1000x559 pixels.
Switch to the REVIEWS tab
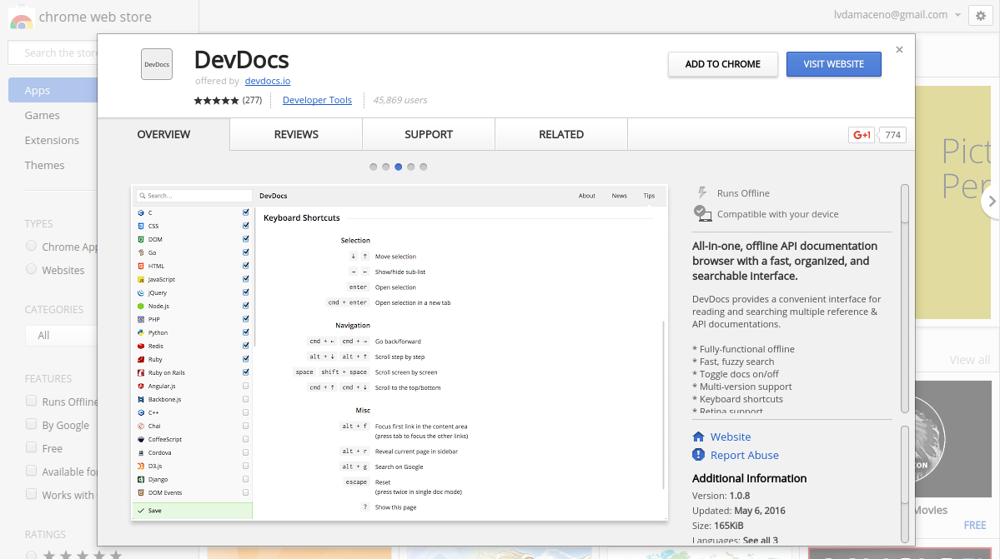pos(295,133)
